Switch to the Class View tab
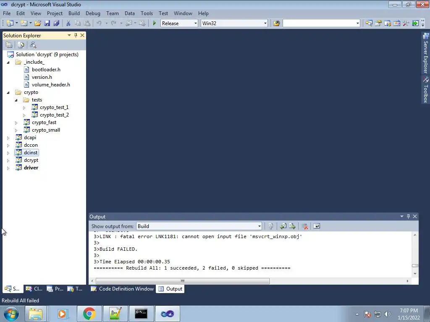The image size is (430, 322). [34, 288]
